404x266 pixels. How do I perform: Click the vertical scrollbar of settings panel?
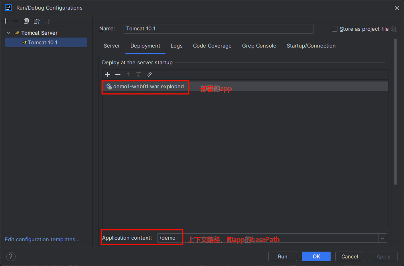[x=396, y=111]
